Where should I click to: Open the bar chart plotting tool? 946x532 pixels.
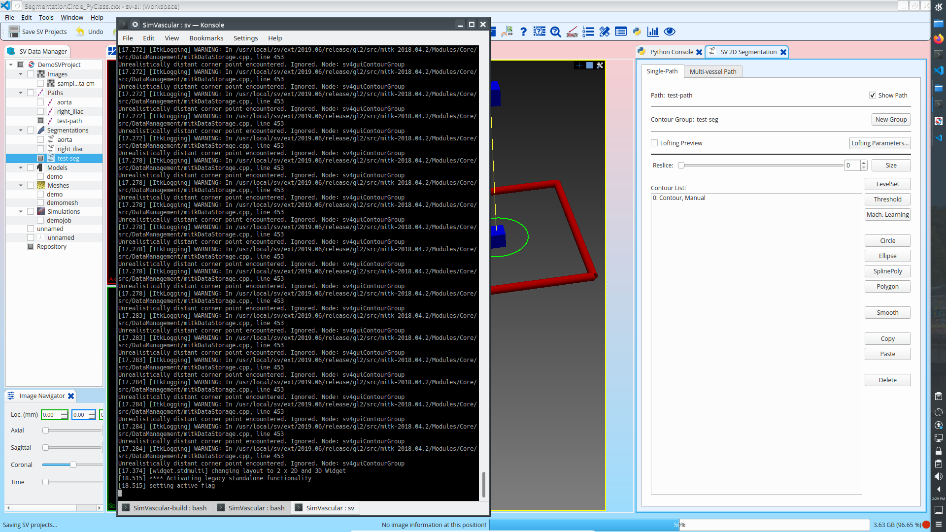coord(653,32)
